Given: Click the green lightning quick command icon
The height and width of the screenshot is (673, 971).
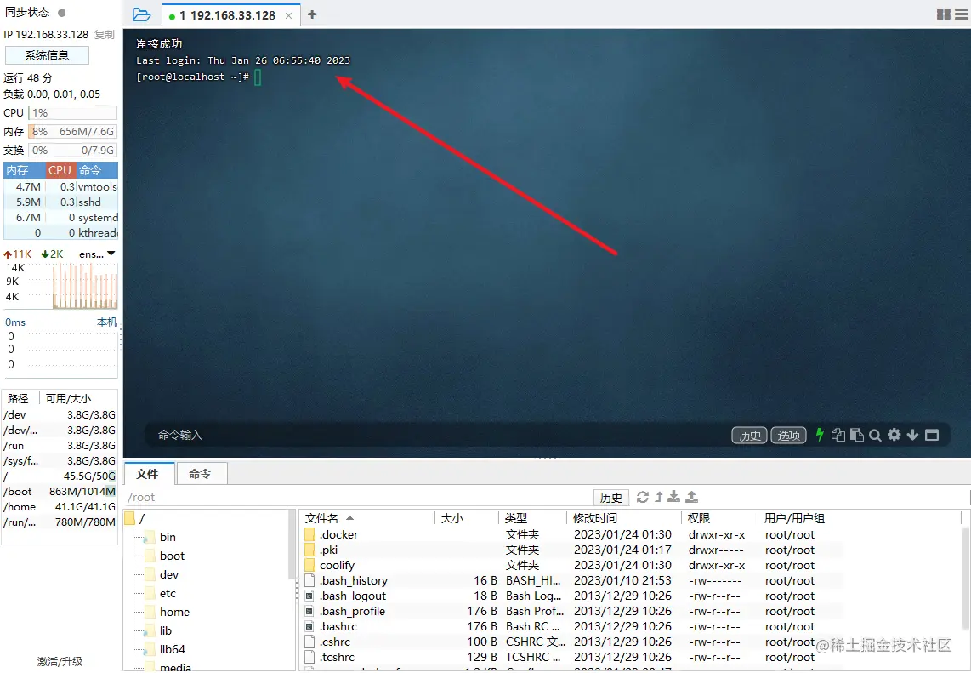Looking at the screenshot, I should point(820,435).
